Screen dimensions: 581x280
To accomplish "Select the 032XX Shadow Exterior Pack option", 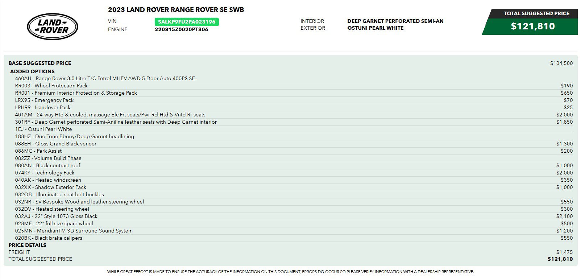I will point(294,187).
